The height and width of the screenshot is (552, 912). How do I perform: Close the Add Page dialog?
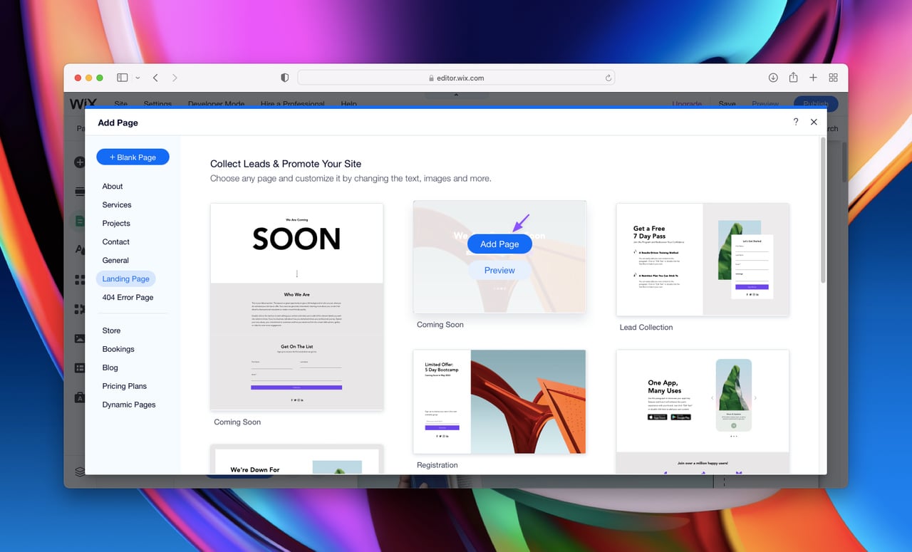tap(814, 122)
